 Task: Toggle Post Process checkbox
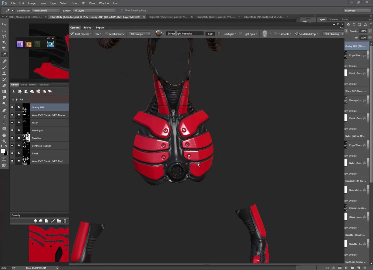pyautogui.click(x=72, y=34)
